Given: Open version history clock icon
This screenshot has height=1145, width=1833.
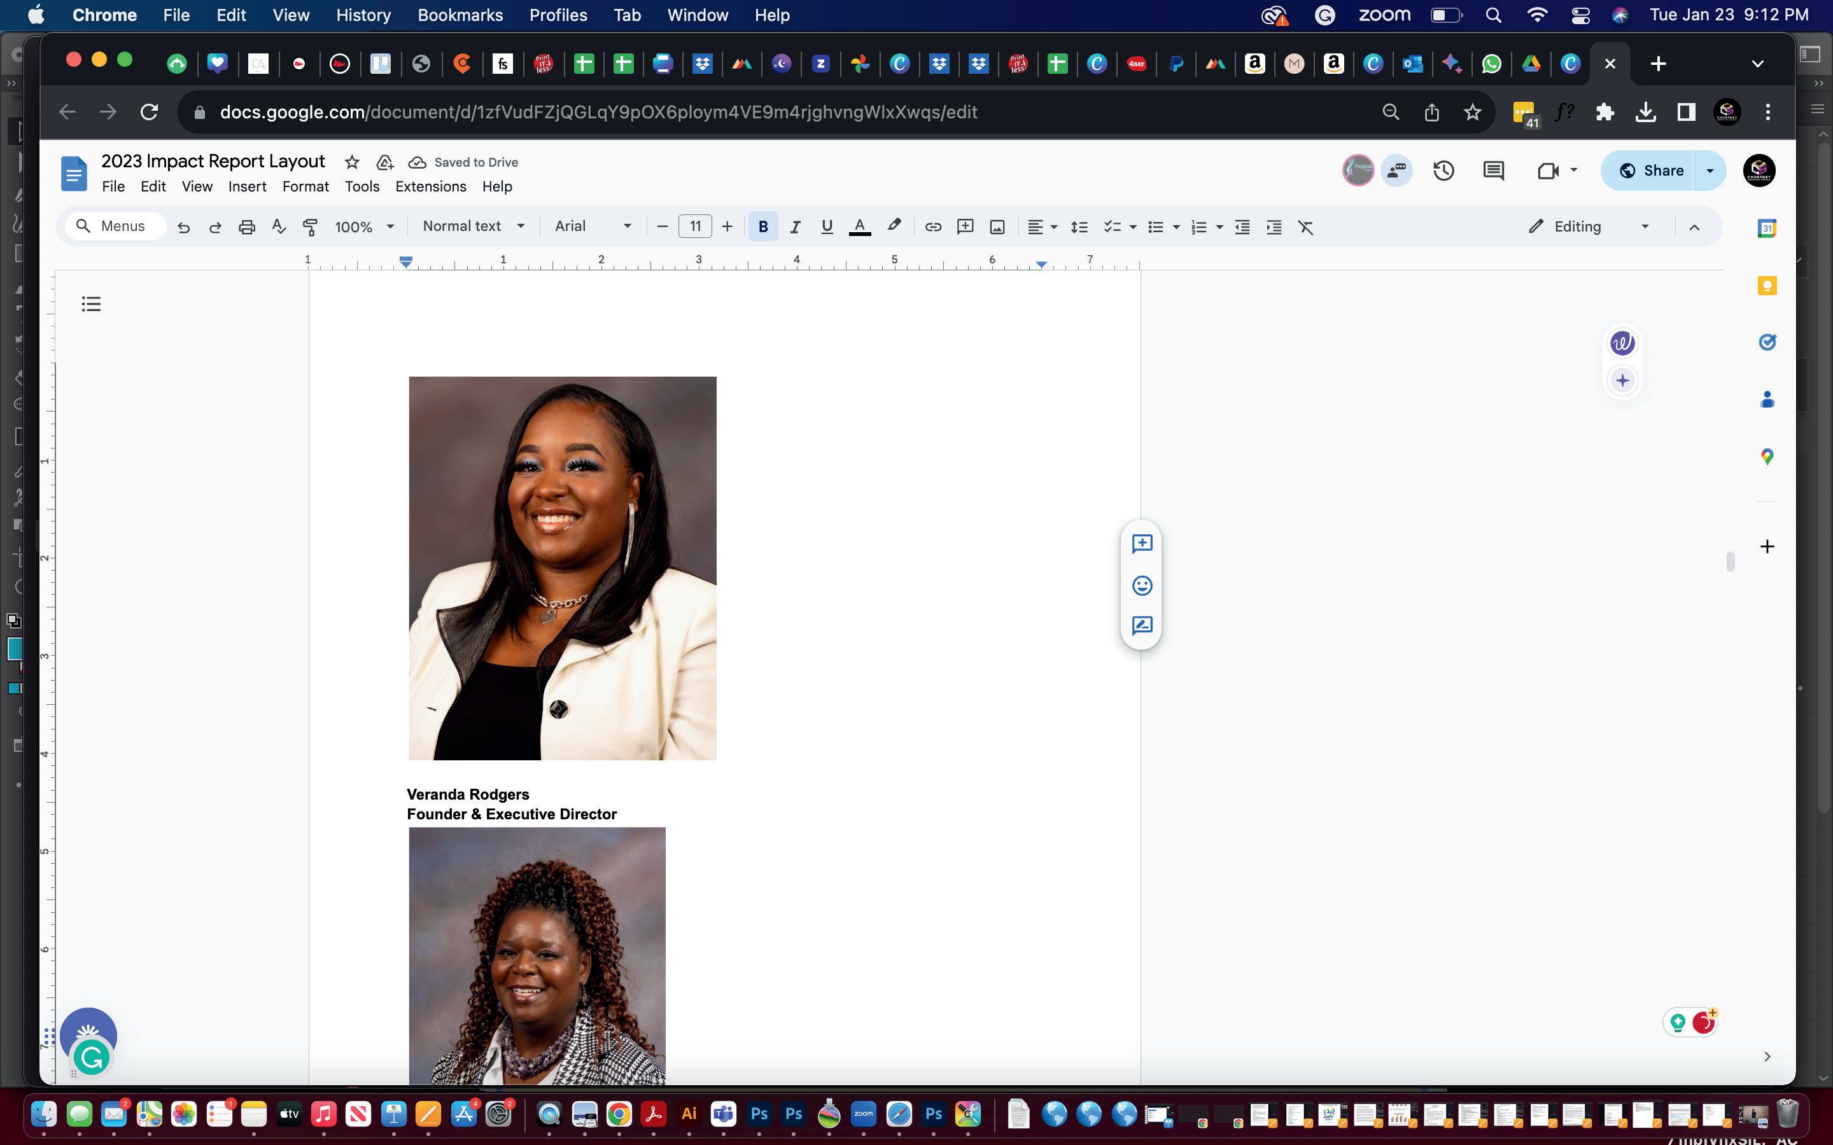Looking at the screenshot, I should tap(1443, 170).
